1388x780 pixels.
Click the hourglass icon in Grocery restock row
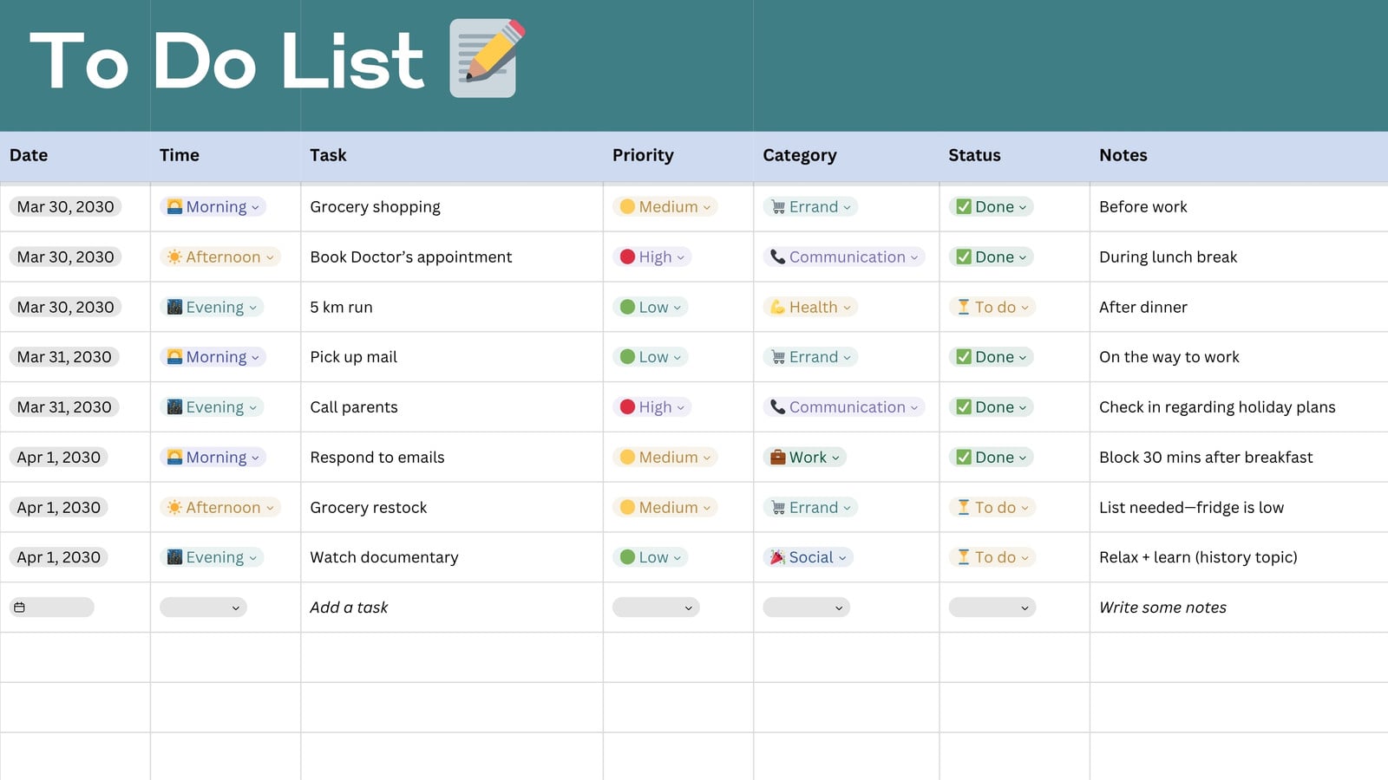pos(964,507)
